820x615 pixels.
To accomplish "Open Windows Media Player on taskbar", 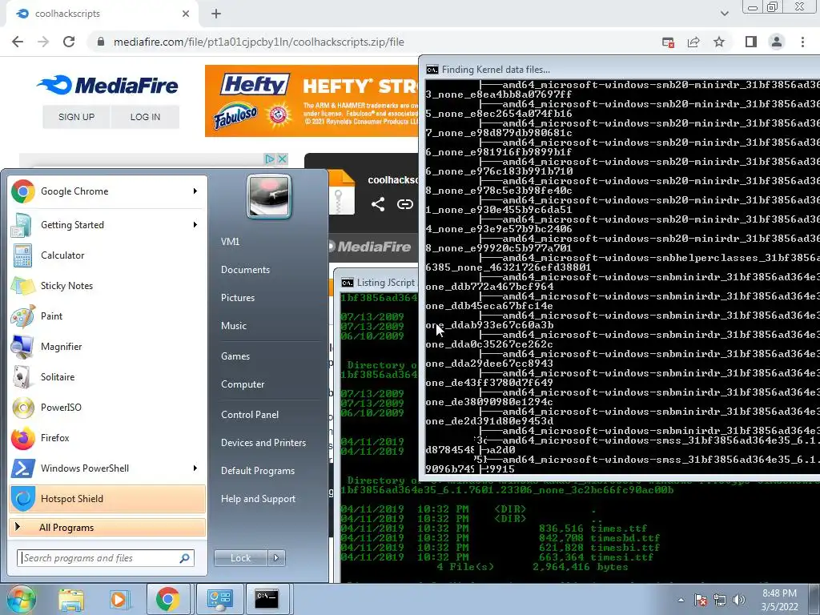I will coord(119,599).
